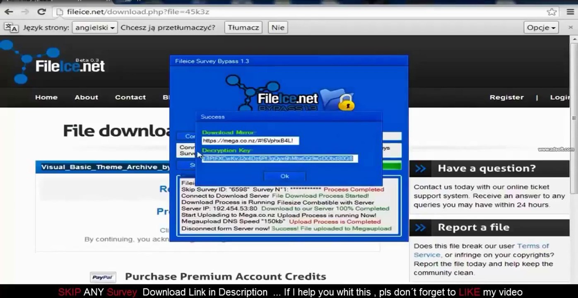The width and height of the screenshot is (578, 298).
Task: Open the 'angielski' language dropdown
Action: [x=95, y=28]
